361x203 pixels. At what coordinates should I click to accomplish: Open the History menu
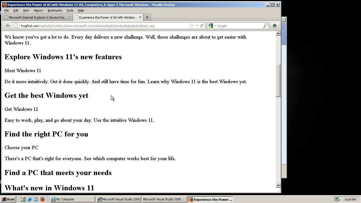point(38,10)
